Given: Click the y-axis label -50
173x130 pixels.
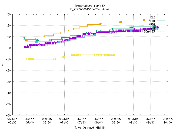Looking at the screenshot, I should coord(8,104).
